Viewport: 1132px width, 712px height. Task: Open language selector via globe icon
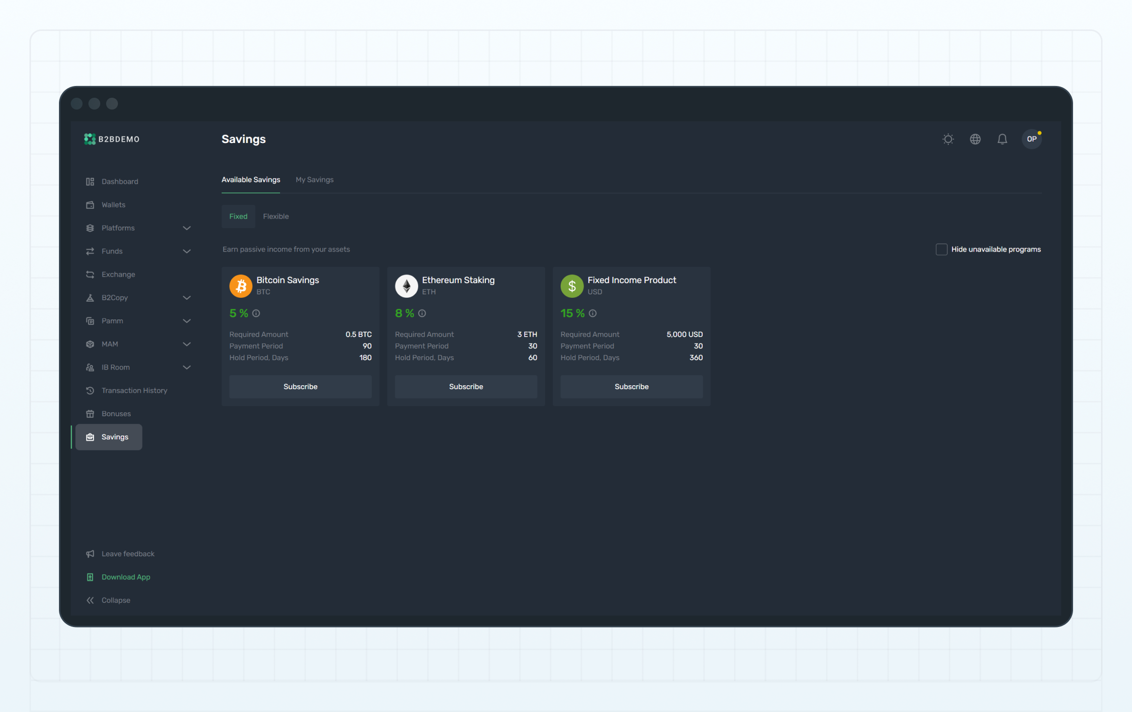(x=975, y=139)
